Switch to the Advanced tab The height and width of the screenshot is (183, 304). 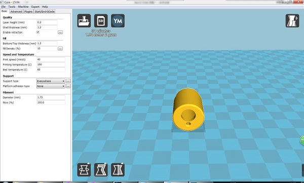pyautogui.click(x=16, y=12)
